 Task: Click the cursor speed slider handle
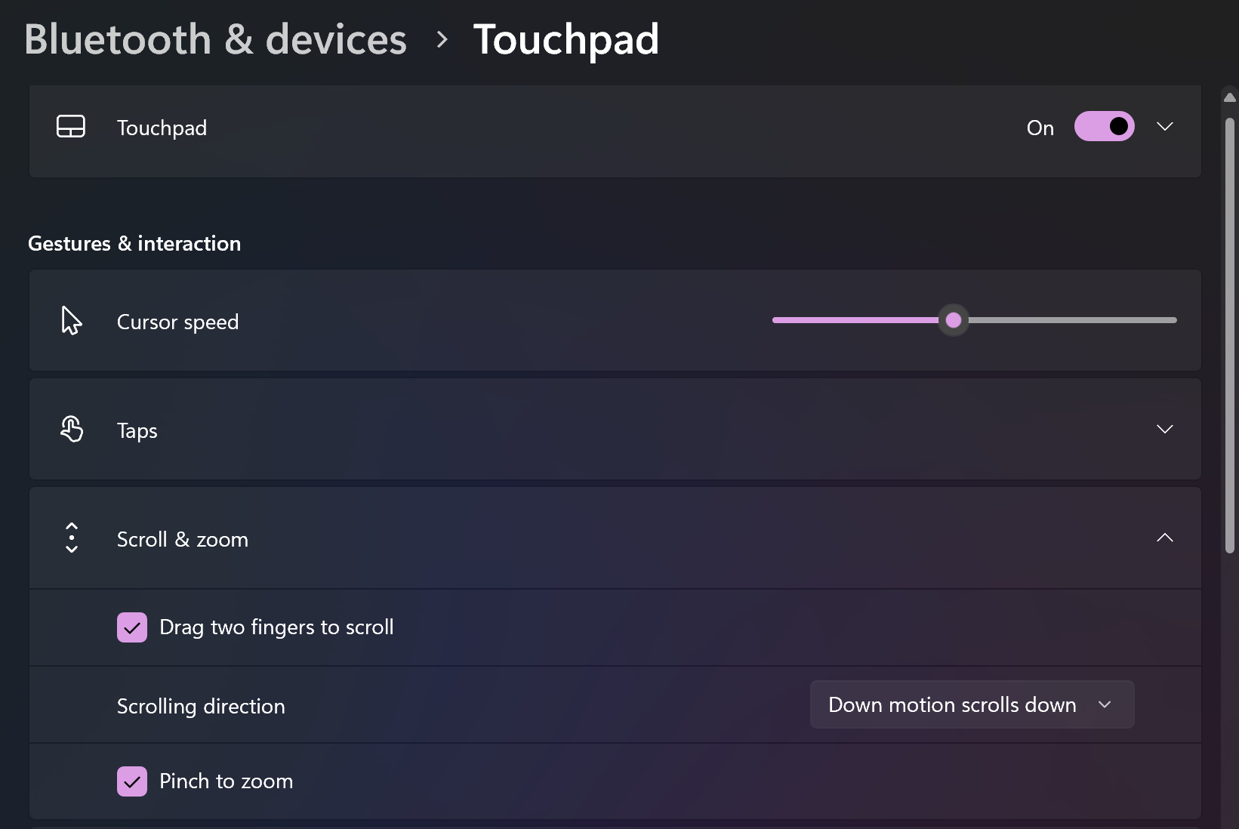953,320
